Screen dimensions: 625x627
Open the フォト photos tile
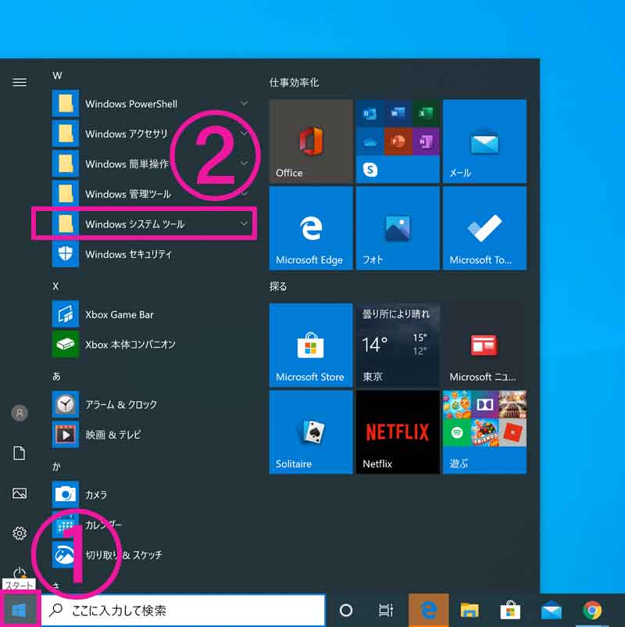point(397,228)
